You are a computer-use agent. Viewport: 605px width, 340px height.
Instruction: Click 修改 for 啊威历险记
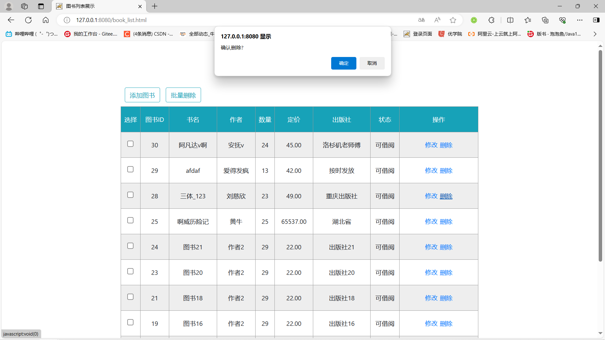[x=431, y=222]
